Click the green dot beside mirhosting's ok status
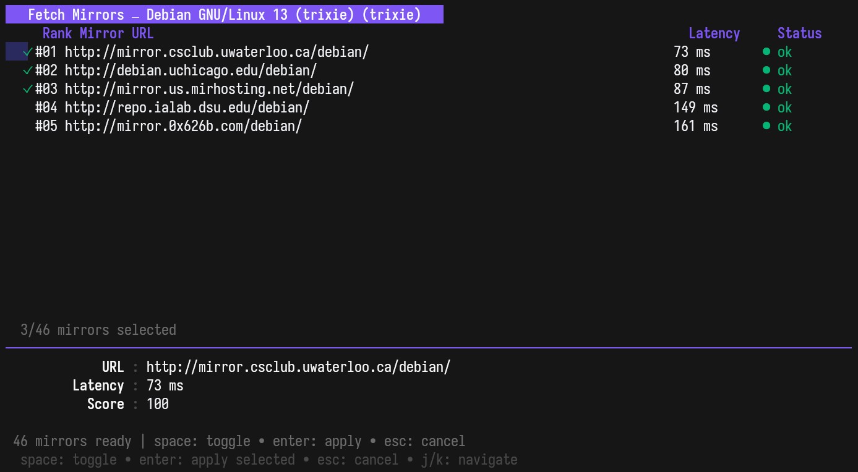This screenshot has height=472, width=858. tap(766, 89)
